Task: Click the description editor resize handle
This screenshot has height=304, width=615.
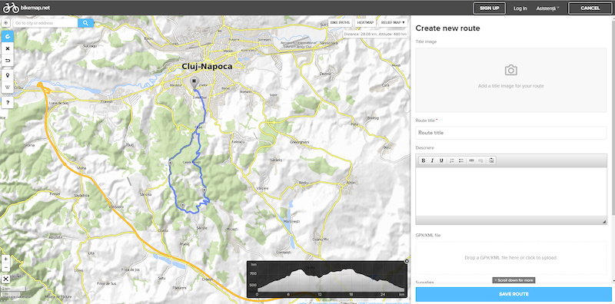Action: 604,222
